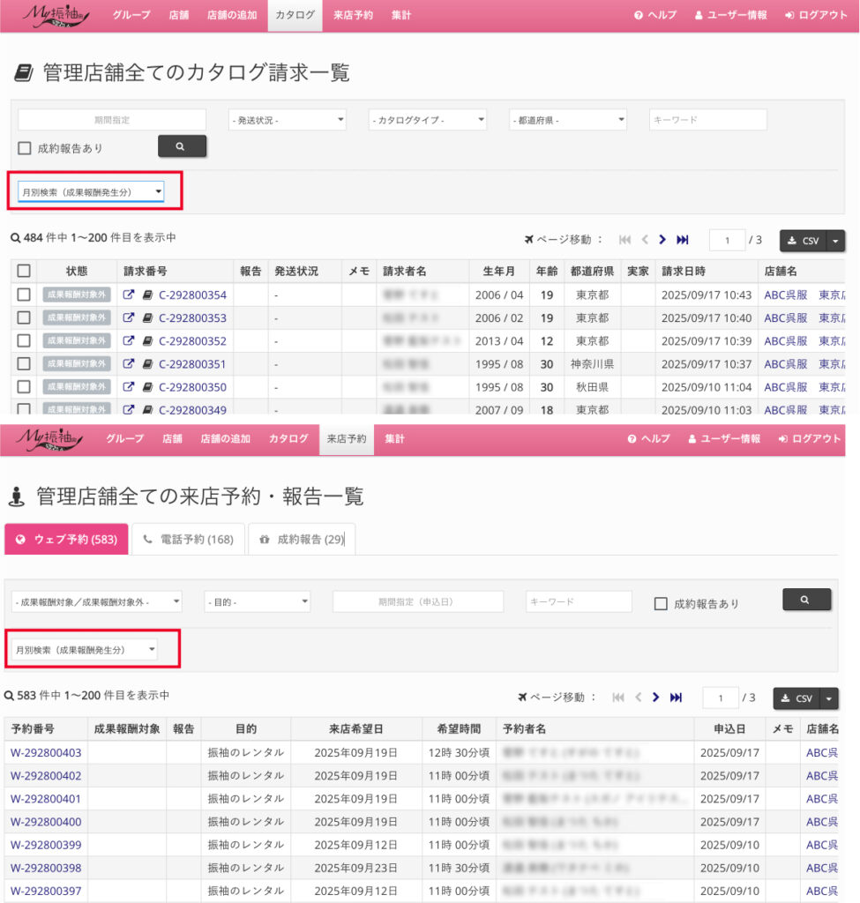Viewport: 860px width, 903px height.
Task: Click the 期間指定（申込日） date field
Action: [x=417, y=601]
